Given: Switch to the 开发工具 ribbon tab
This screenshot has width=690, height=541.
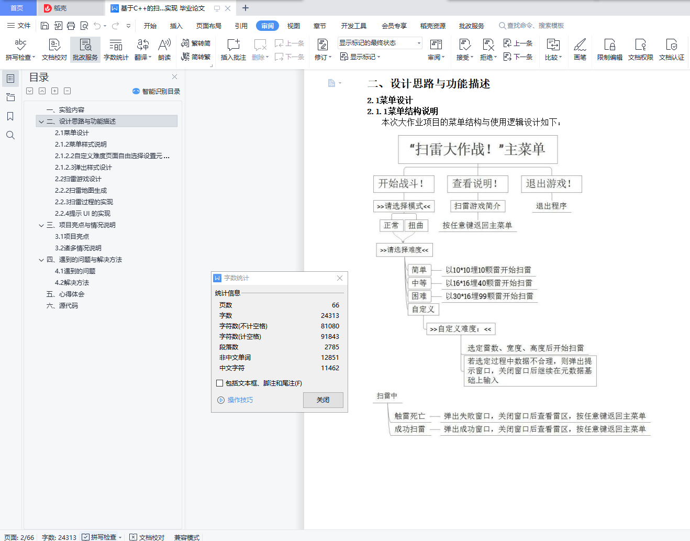Looking at the screenshot, I should pyautogui.click(x=354, y=26).
